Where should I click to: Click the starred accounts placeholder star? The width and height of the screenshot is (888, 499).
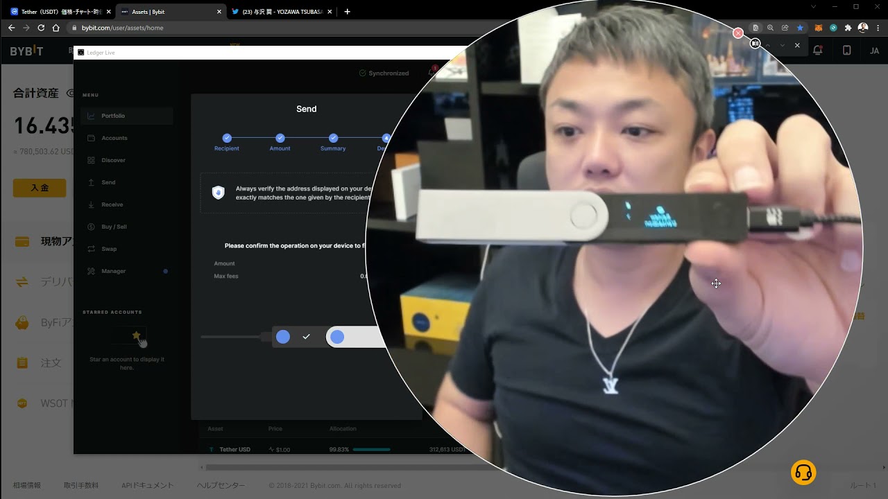(x=136, y=335)
